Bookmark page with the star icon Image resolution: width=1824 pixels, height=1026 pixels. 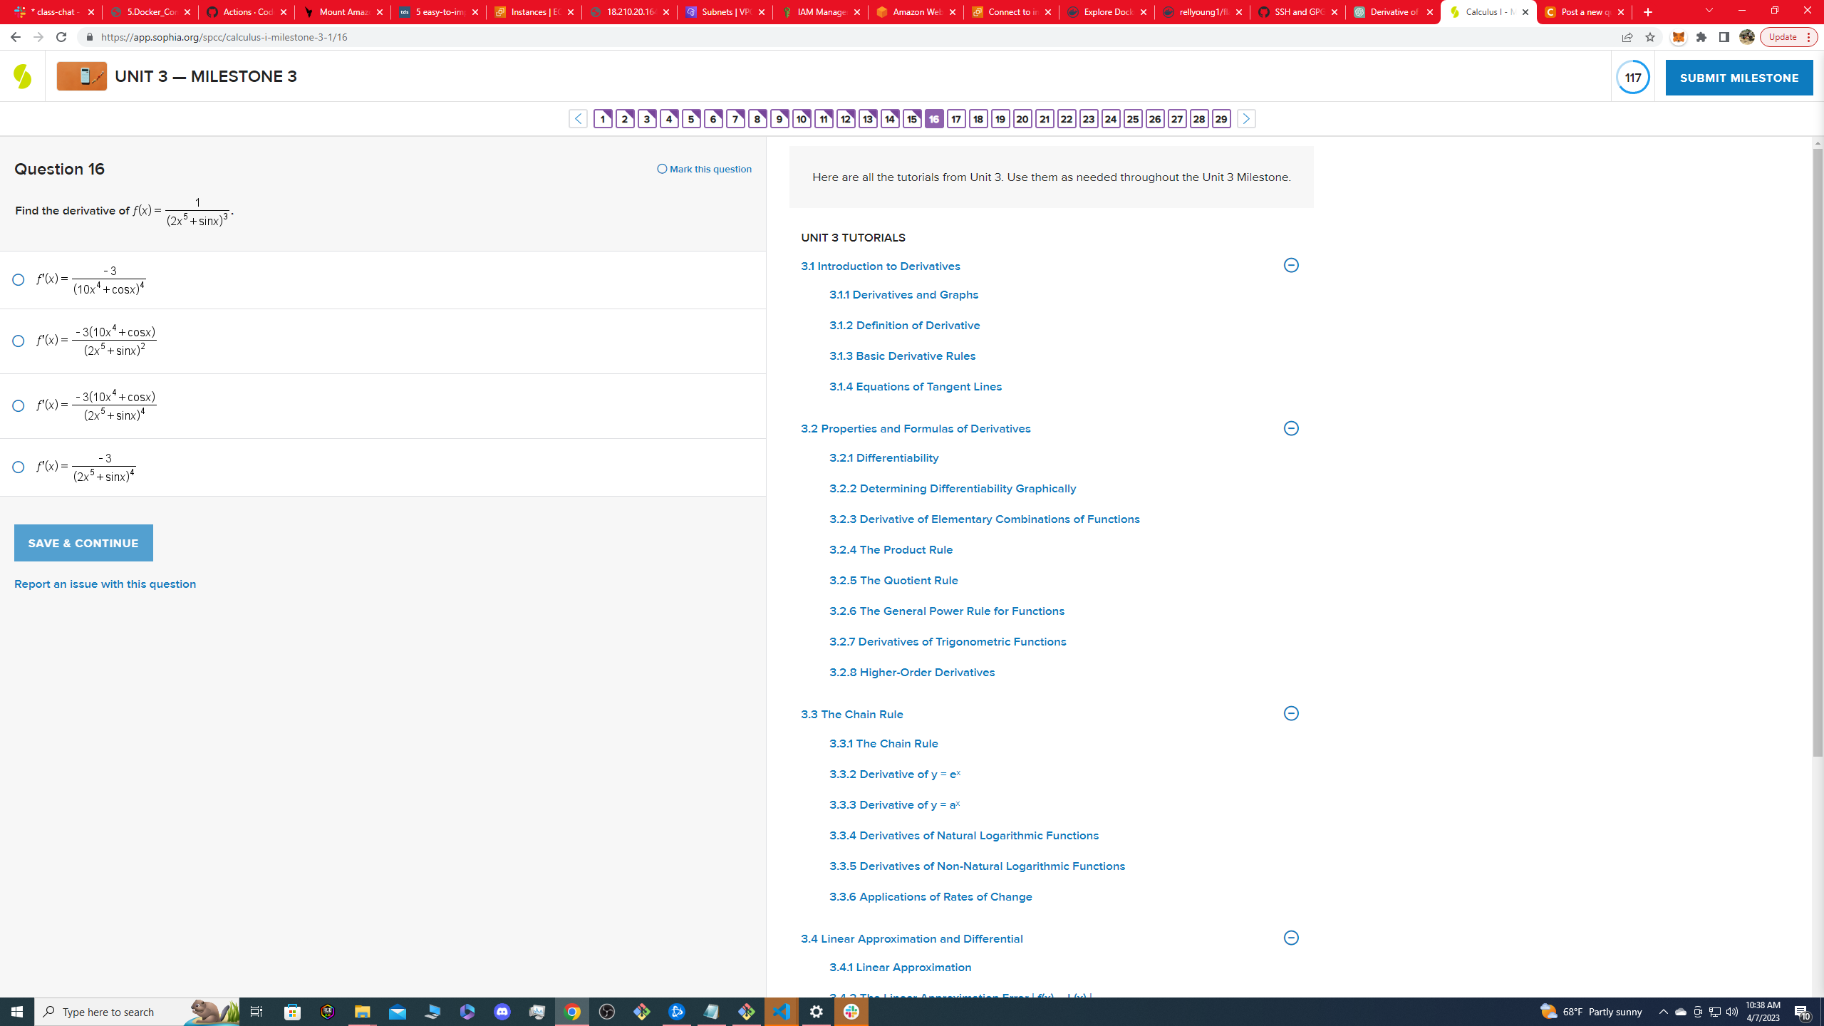pos(1650,37)
